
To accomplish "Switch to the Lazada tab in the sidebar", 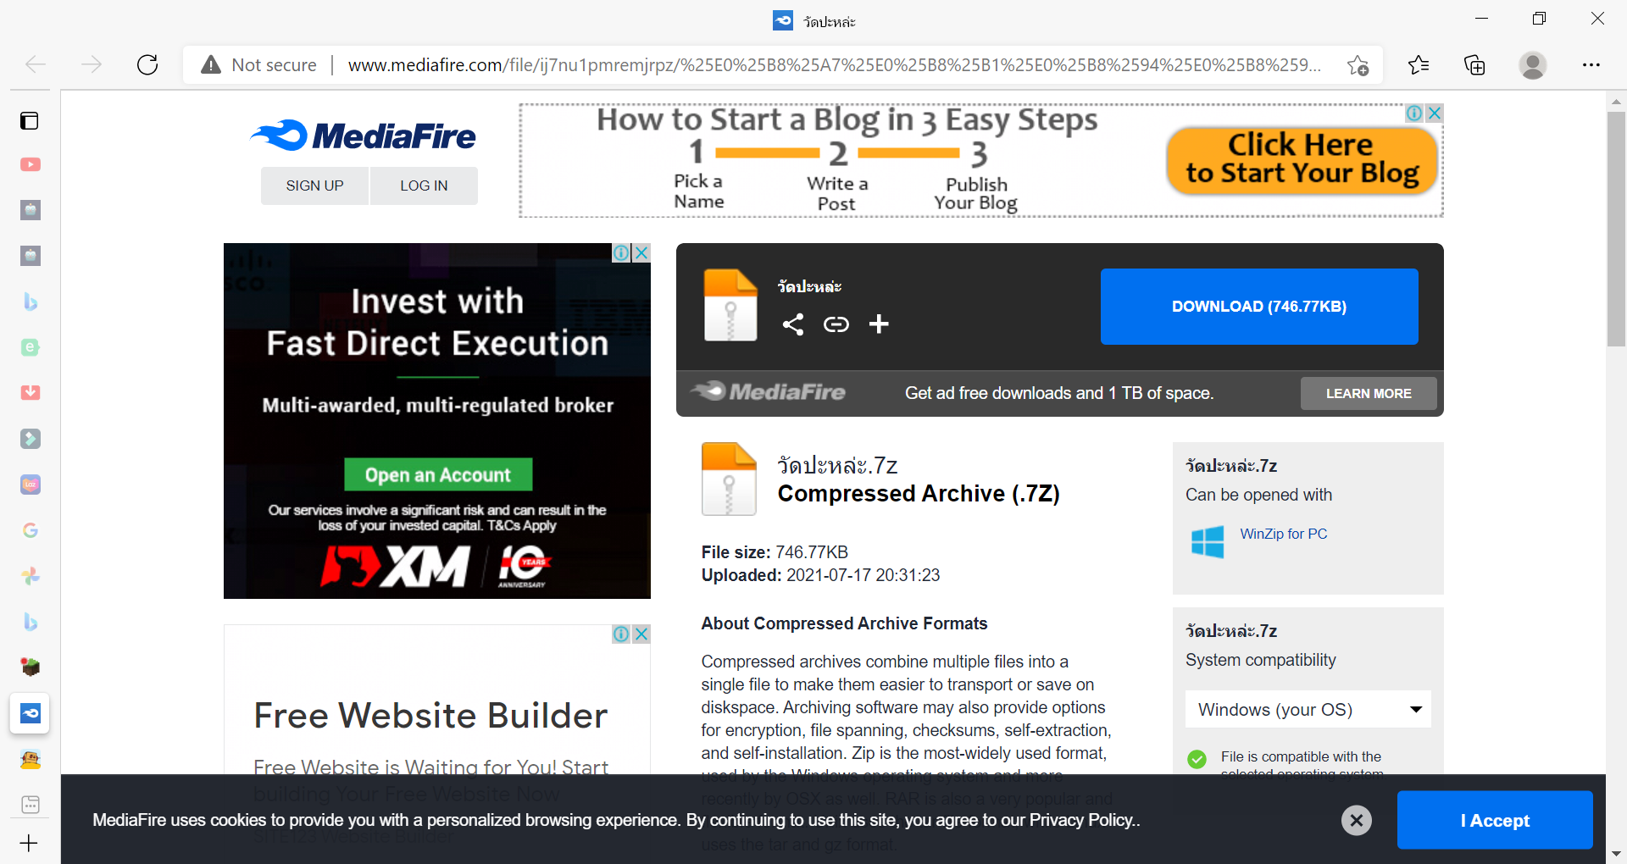I will (31, 485).
